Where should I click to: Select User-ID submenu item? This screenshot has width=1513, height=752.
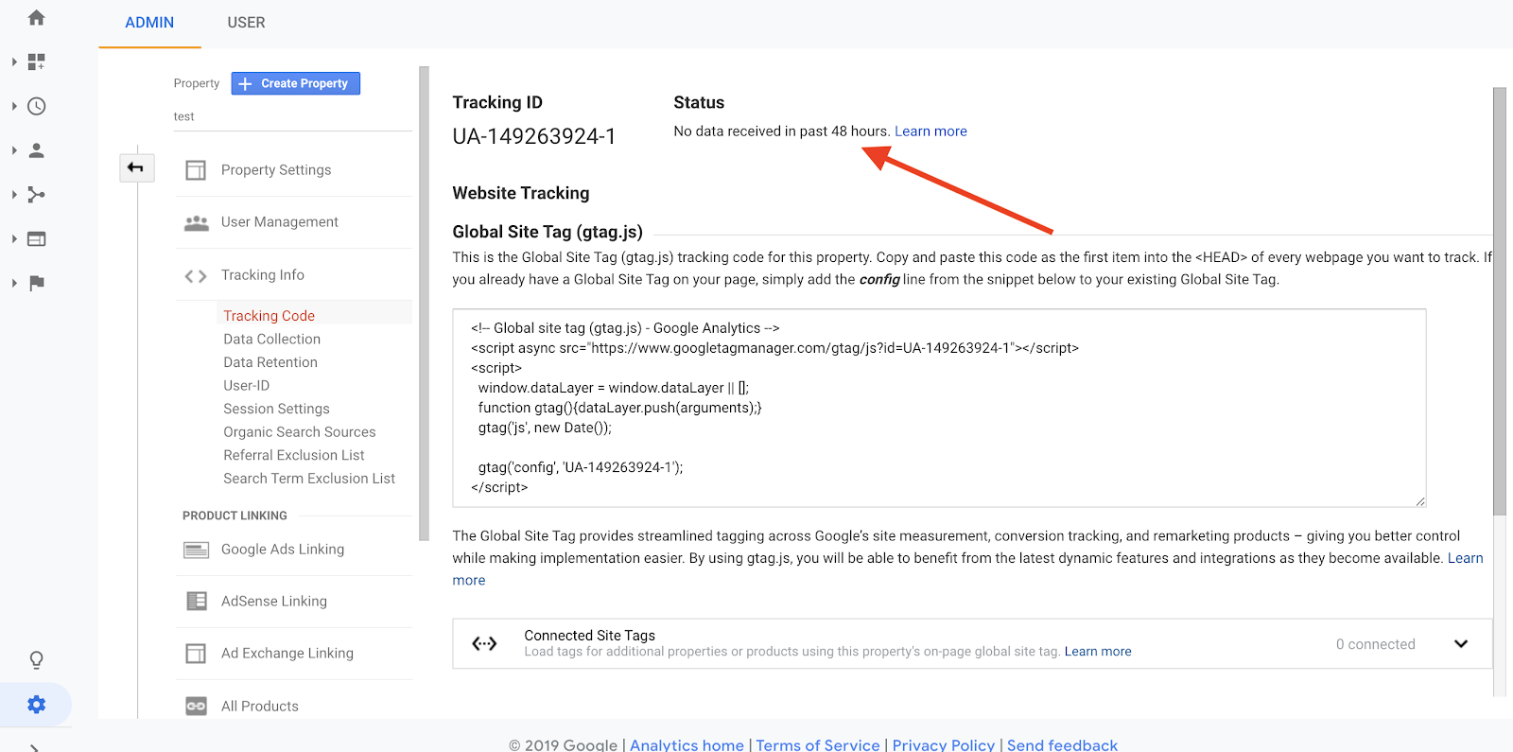[247, 386]
